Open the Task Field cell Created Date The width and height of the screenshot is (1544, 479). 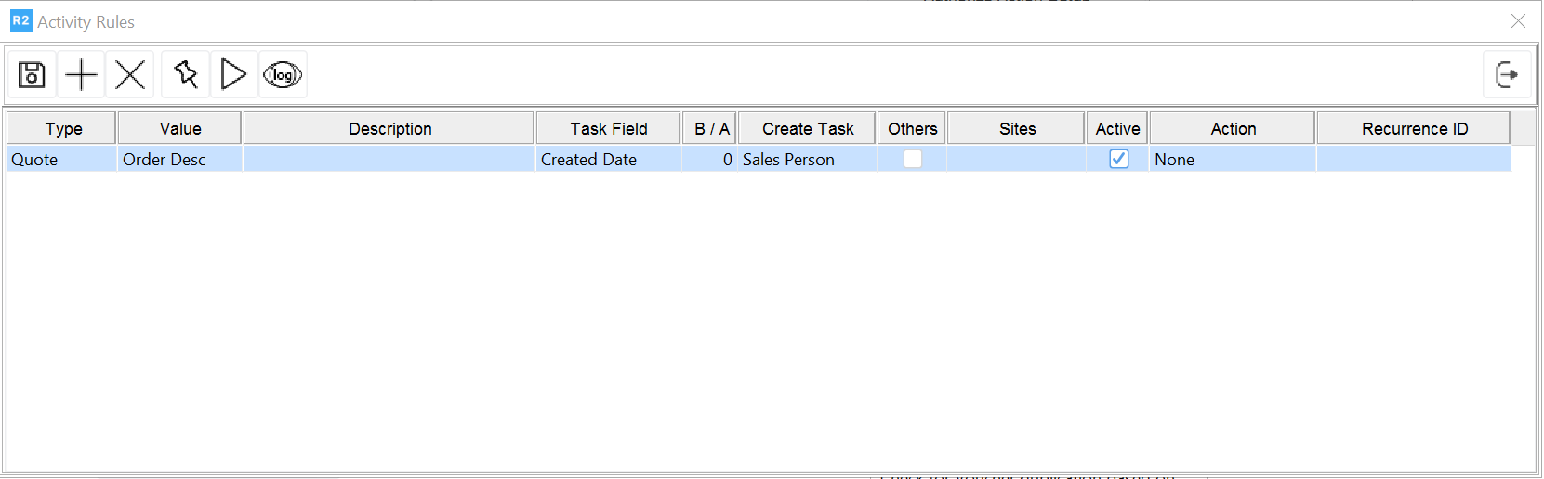click(608, 160)
